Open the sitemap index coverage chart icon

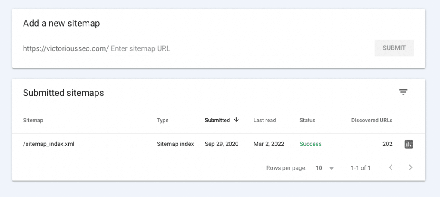tap(409, 144)
